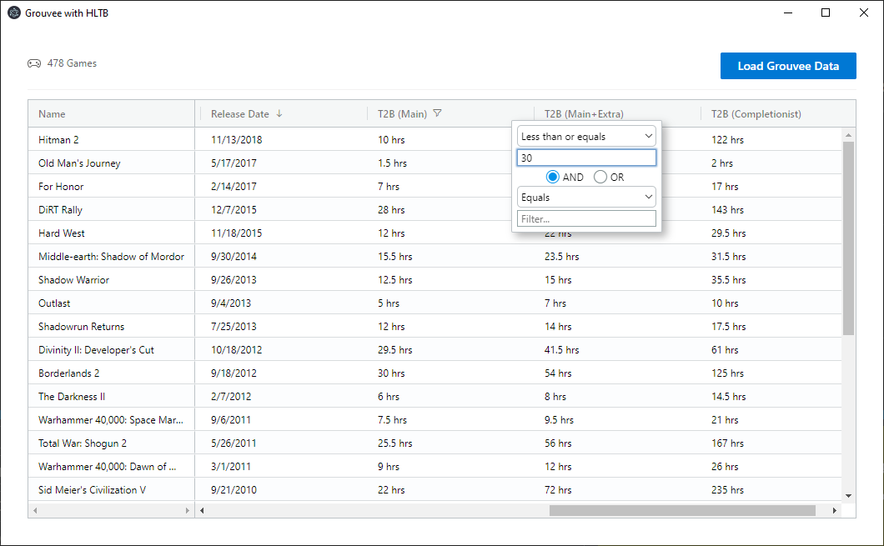Open the 'Less than or equals' condition dropdown

click(586, 137)
